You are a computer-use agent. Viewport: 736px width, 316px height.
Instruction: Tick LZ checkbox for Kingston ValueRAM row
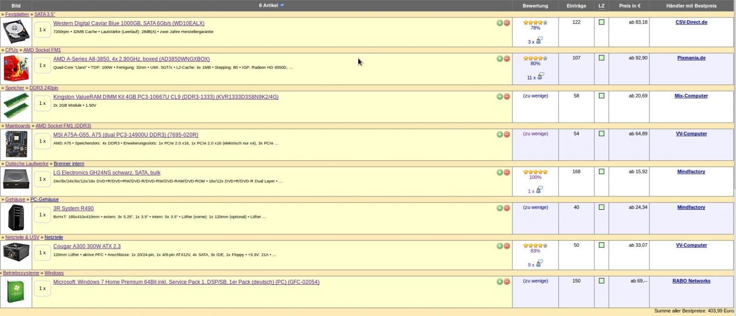tap(601, 96)
